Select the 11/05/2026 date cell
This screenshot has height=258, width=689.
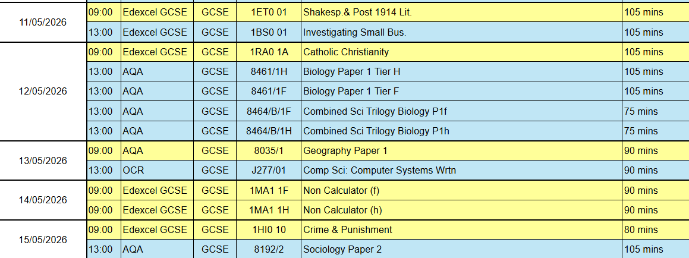pyautogui.click(x=43, y=23)
